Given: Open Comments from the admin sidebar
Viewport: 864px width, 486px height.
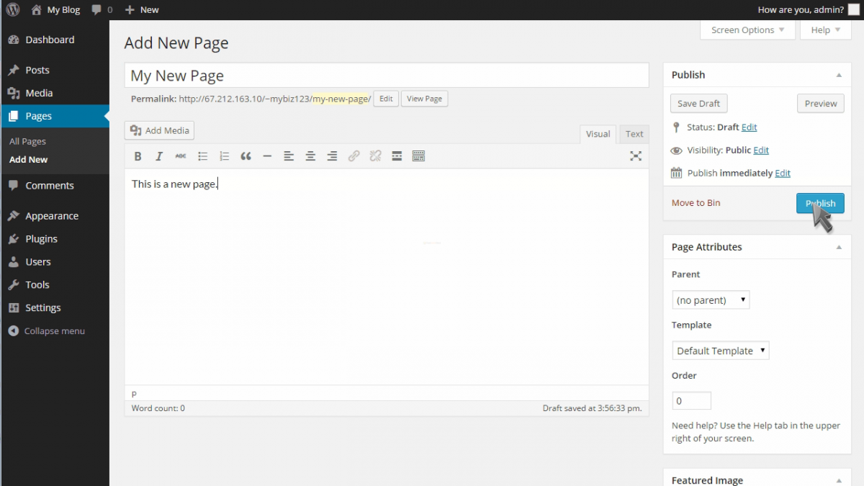Looking at the screenshot, I should coord(50,185).
